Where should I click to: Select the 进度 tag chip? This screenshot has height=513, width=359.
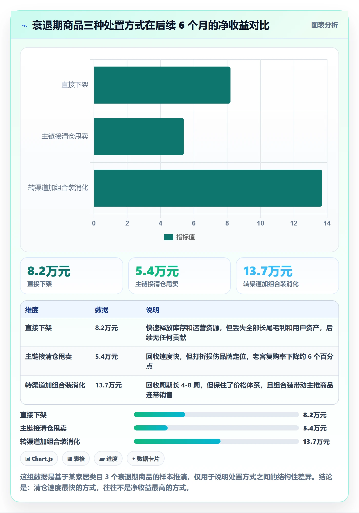pos(108,459)
